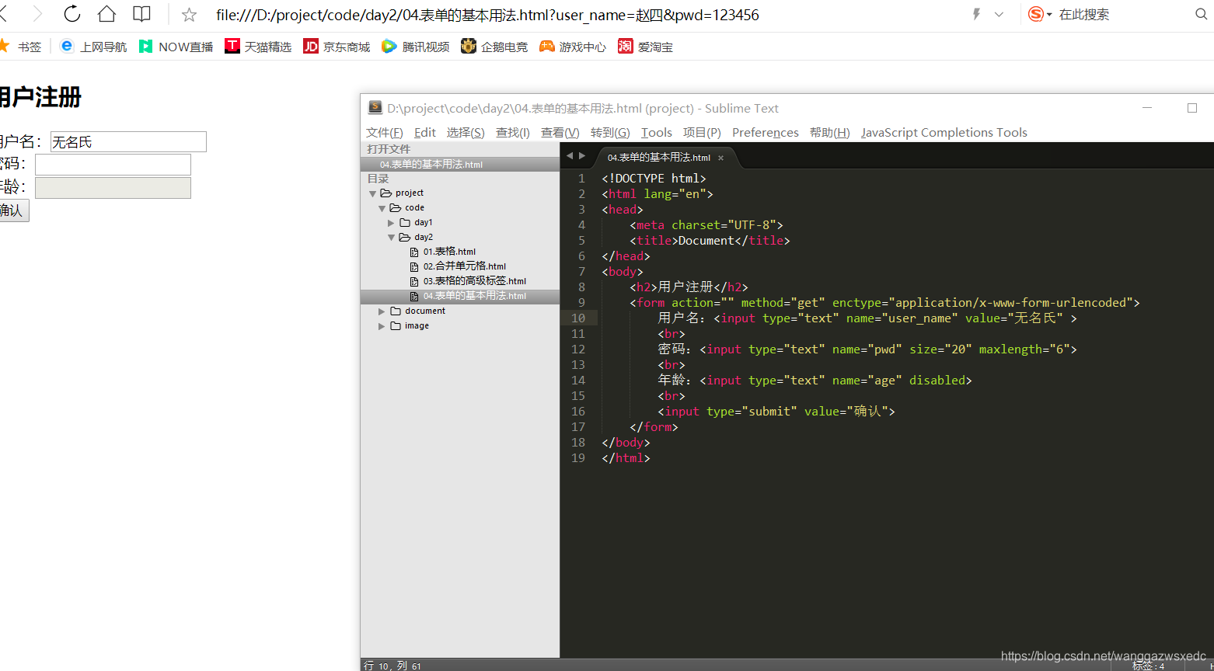Image resolution: width=1214 pixels, height=671 pixels.
Task: Open Sublime 选择(S) menu
Action: pyautogui.click(x=466, y=132)
